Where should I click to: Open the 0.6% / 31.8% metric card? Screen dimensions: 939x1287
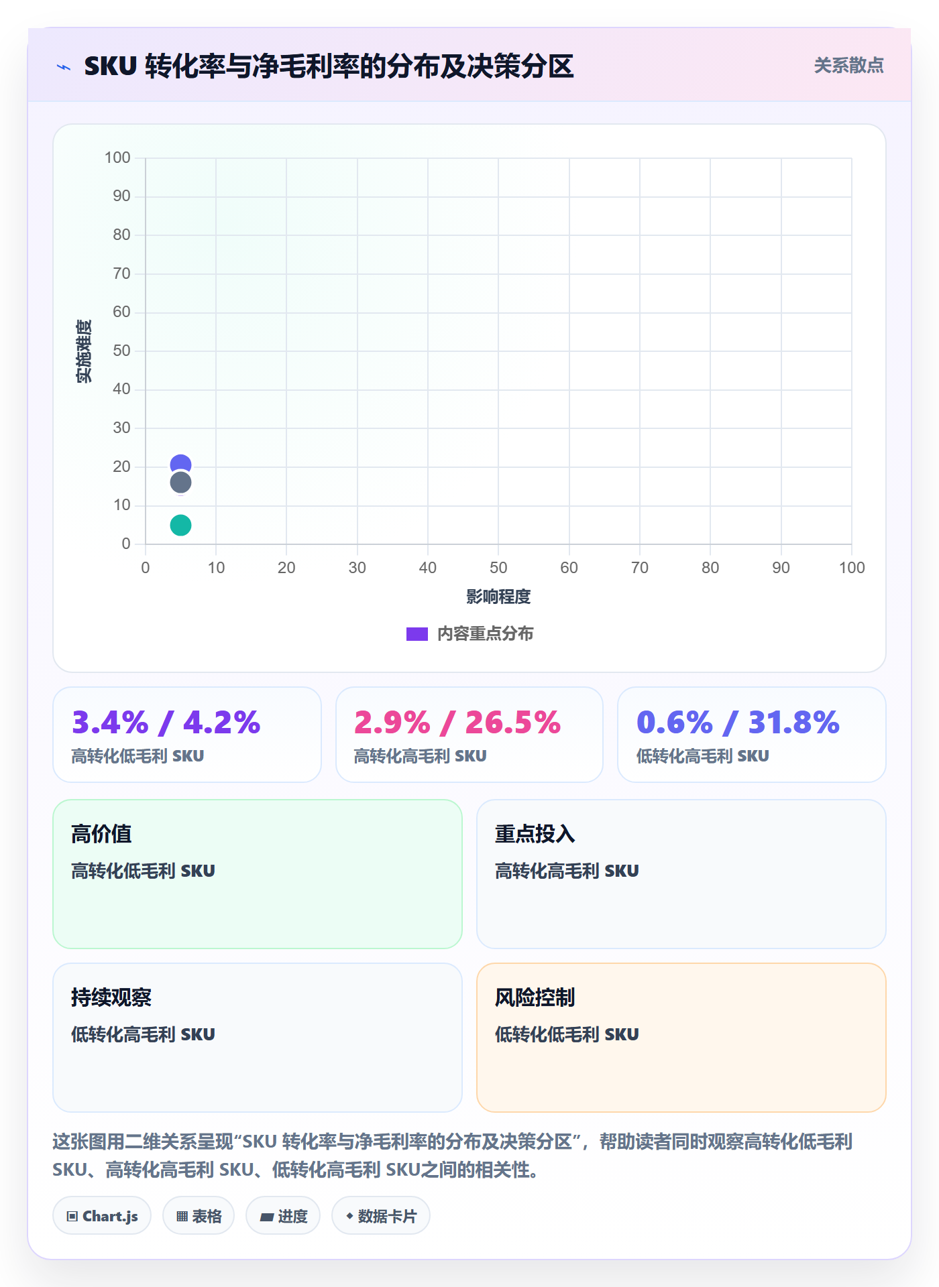(752, 735)
